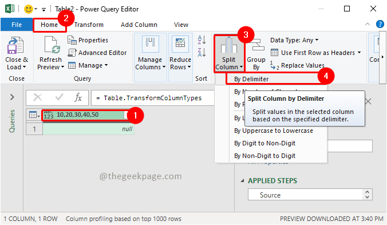
Task: Select the null cell in row 1
Action: click(89, 129)
